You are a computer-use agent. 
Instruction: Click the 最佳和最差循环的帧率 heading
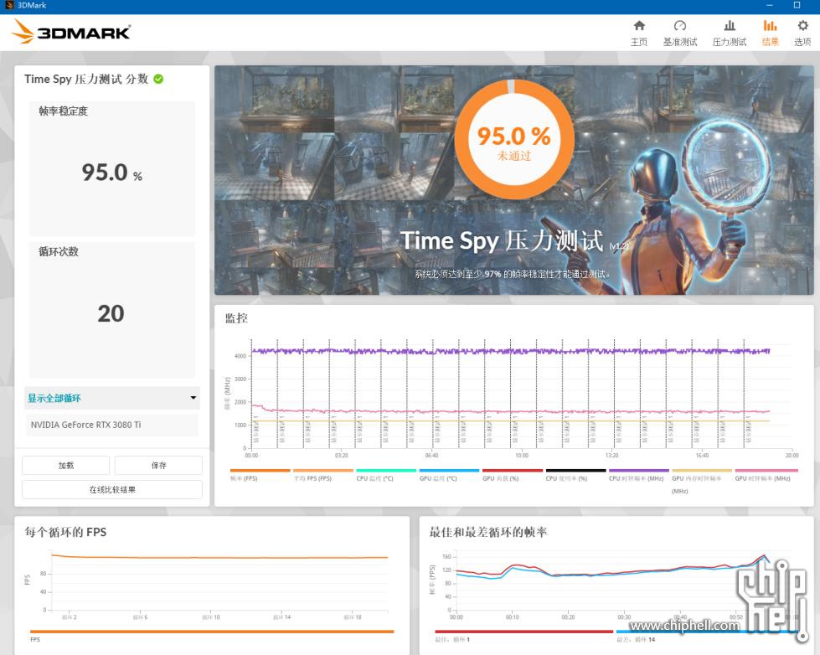click(488, 532)
